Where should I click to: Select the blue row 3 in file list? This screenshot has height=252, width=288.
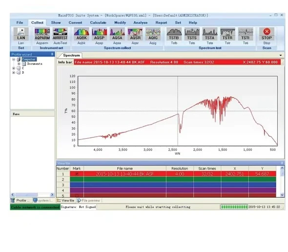tap(166, 185)
